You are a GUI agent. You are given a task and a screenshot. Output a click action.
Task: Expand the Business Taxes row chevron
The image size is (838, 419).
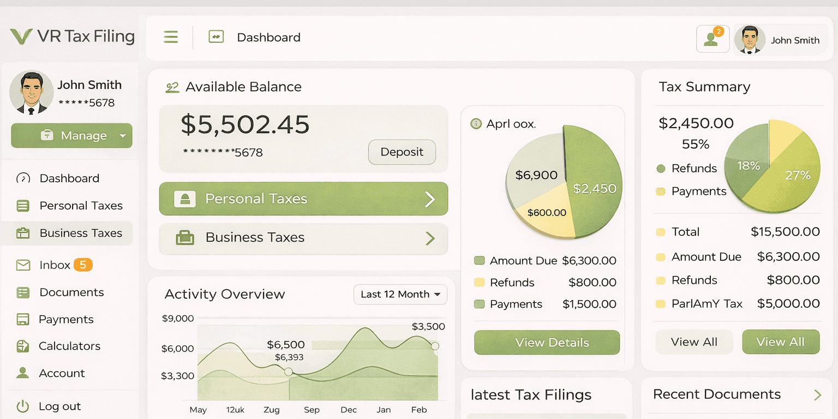430,238
